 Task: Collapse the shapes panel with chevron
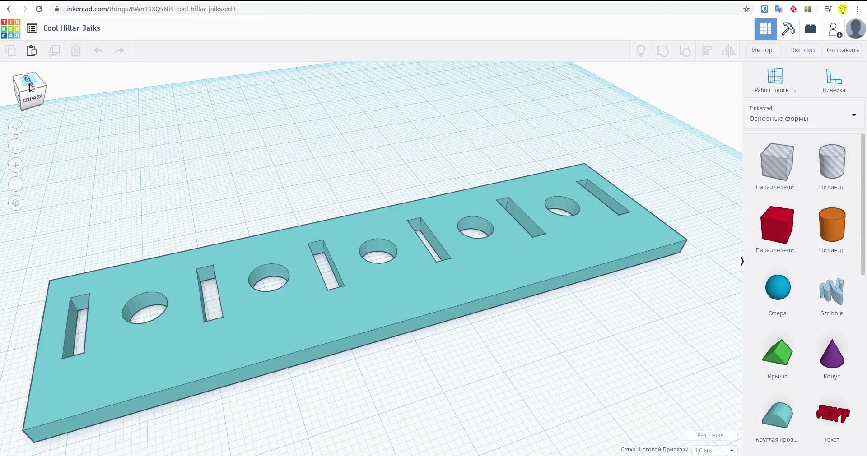coord(741,261)
